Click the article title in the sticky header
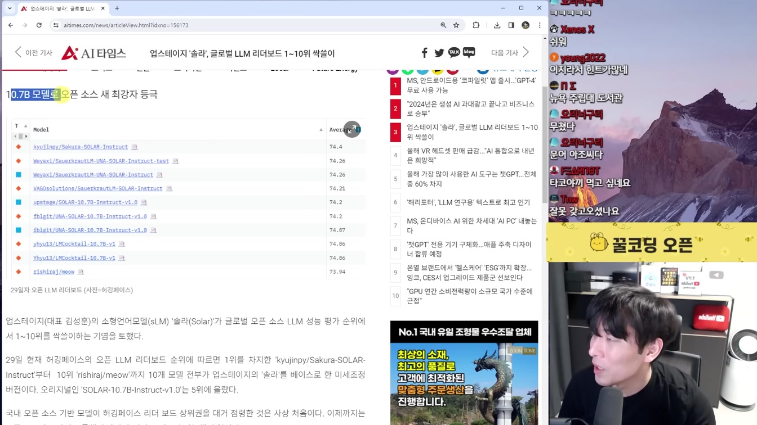 click(x=242, y=53)
